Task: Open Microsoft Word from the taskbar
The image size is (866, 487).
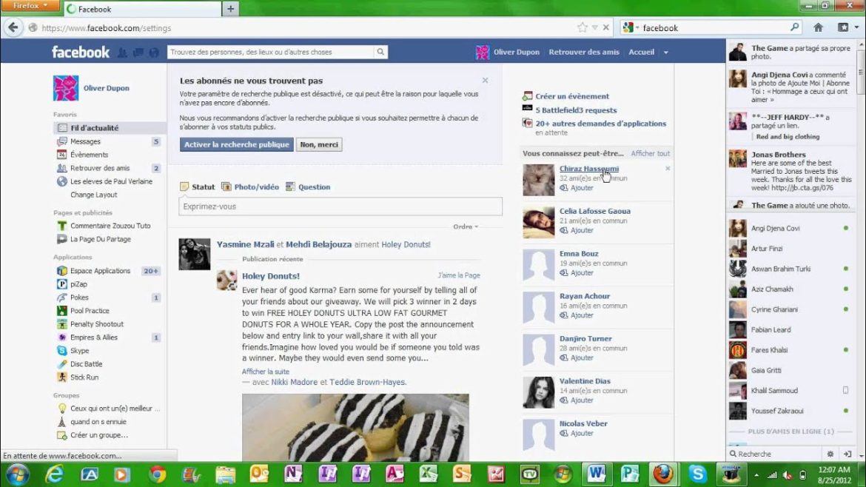Action: [x=596, y=474]
